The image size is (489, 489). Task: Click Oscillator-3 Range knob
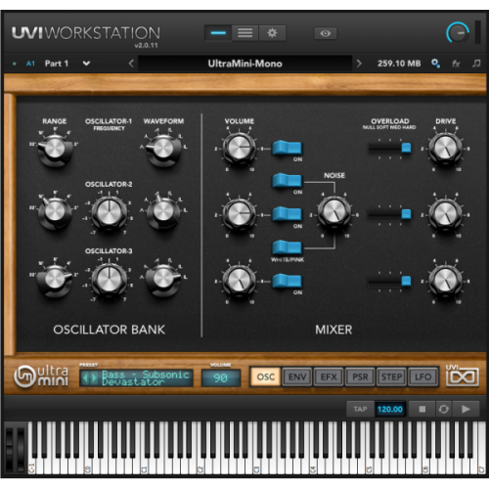pos(55,280)
